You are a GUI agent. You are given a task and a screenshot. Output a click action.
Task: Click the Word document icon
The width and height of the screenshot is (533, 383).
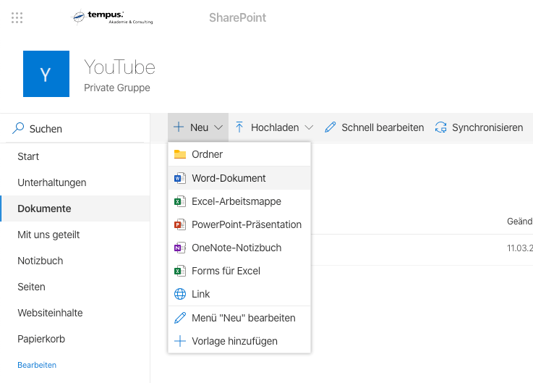click(180, 178)
